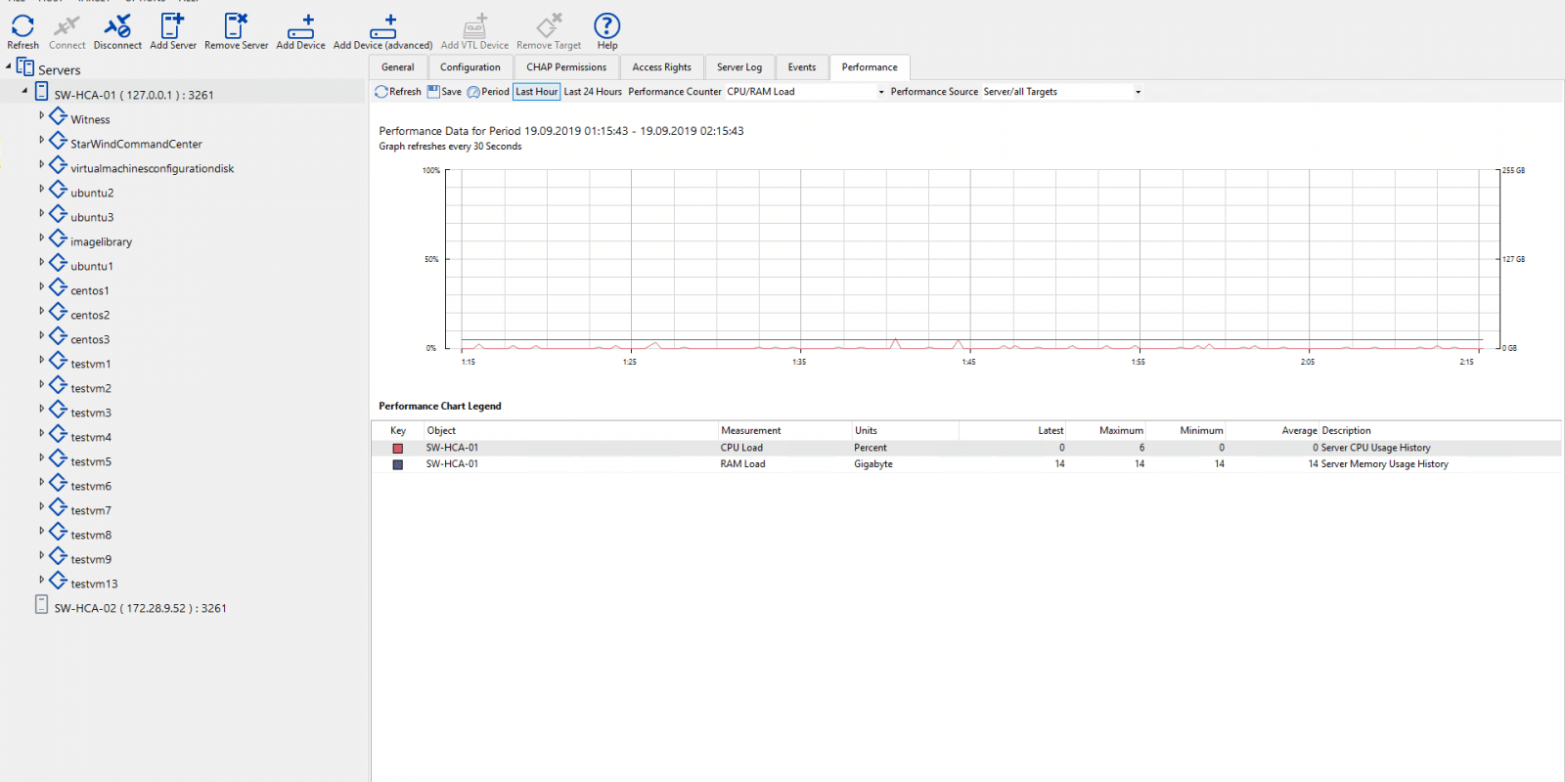Image resolution: width=1565 pixels, height=782 pixels.
Task: Select the testvm8 tree item
Action: (x=91, y=535)
